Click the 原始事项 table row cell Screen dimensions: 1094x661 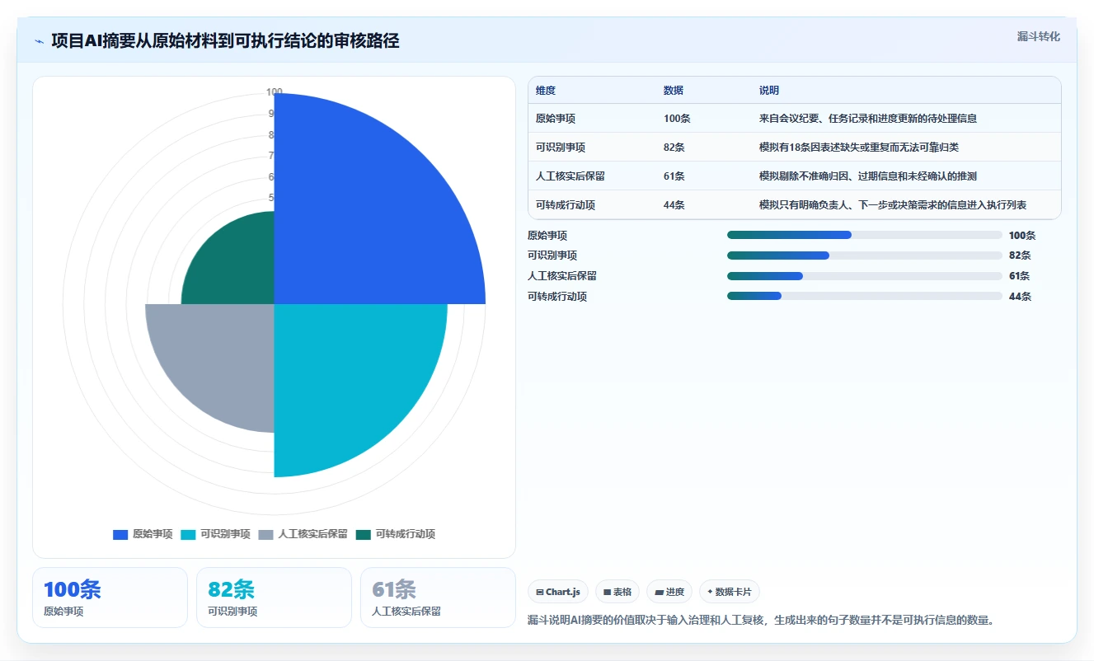tap(556, 119)
